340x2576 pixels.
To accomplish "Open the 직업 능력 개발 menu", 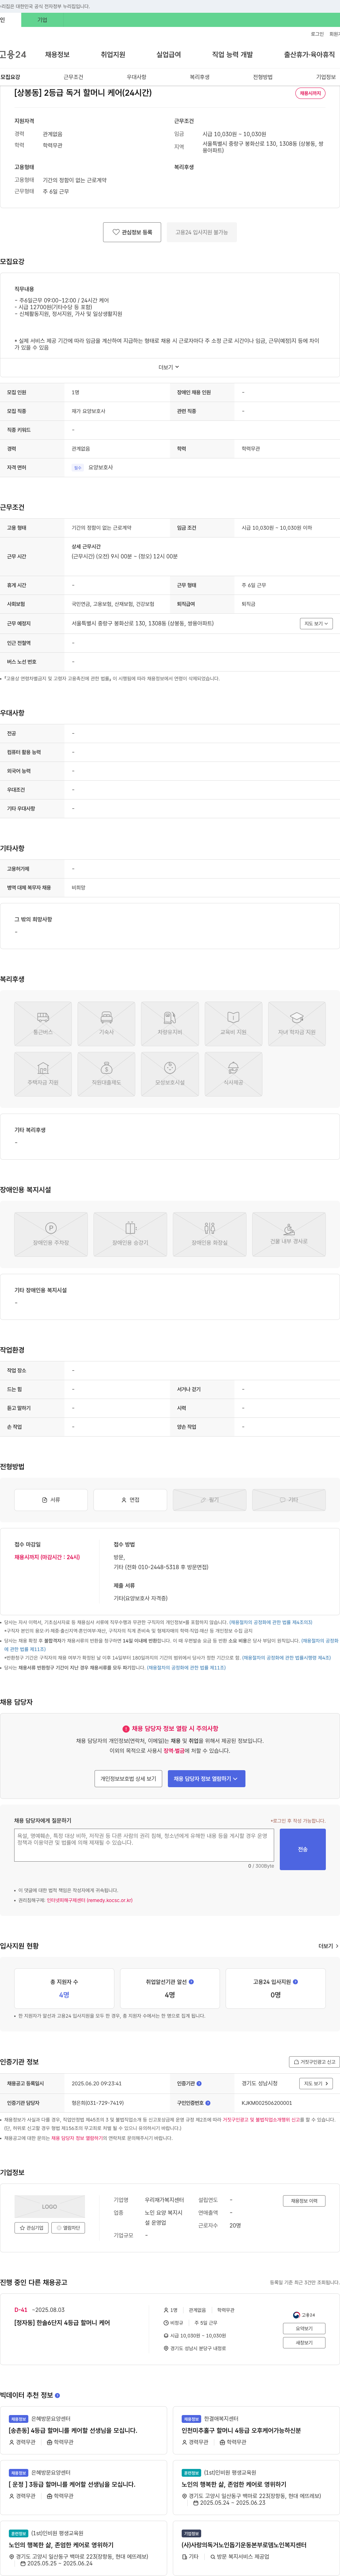I will click(232, 55).
